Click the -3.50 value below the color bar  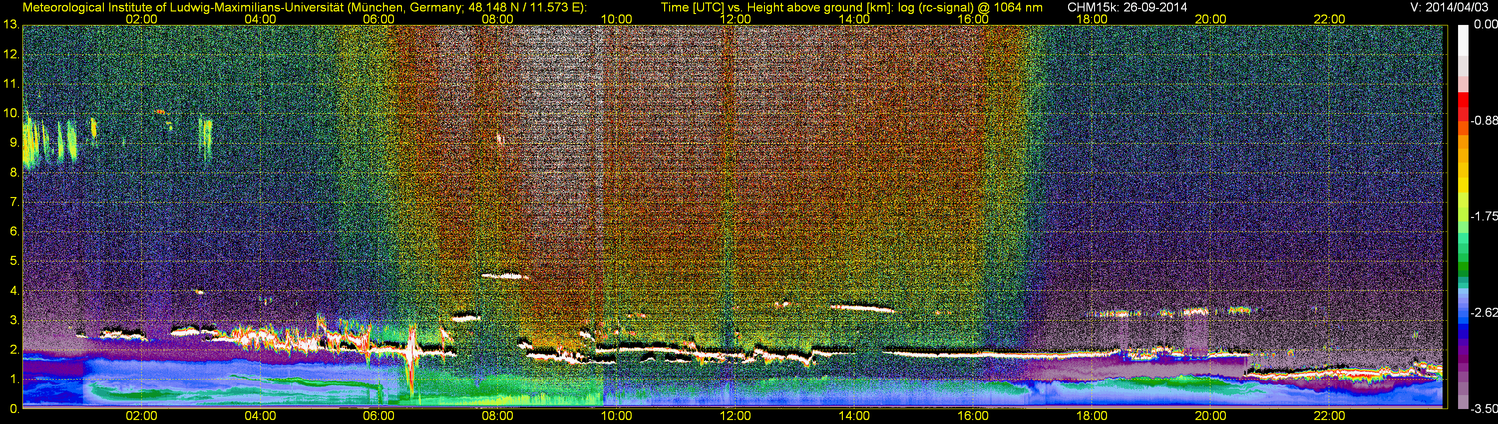click(1484, 409)
